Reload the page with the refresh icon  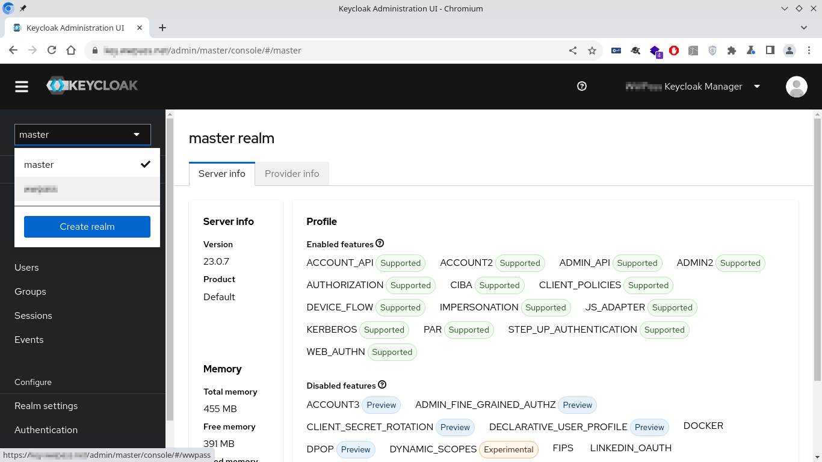(52, 51)
